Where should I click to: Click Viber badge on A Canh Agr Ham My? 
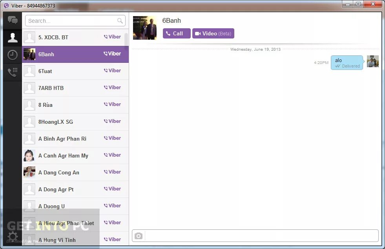pos(112,155)
